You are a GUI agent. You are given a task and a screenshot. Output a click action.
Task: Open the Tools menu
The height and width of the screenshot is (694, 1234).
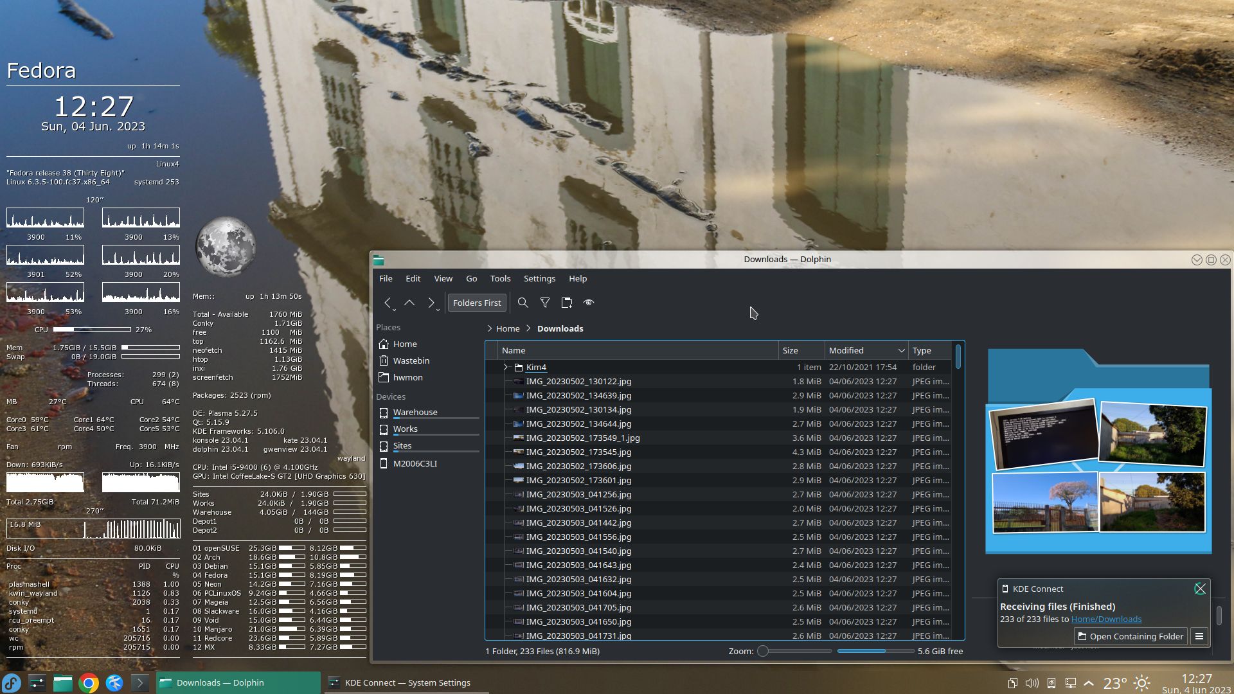[500, 278]
